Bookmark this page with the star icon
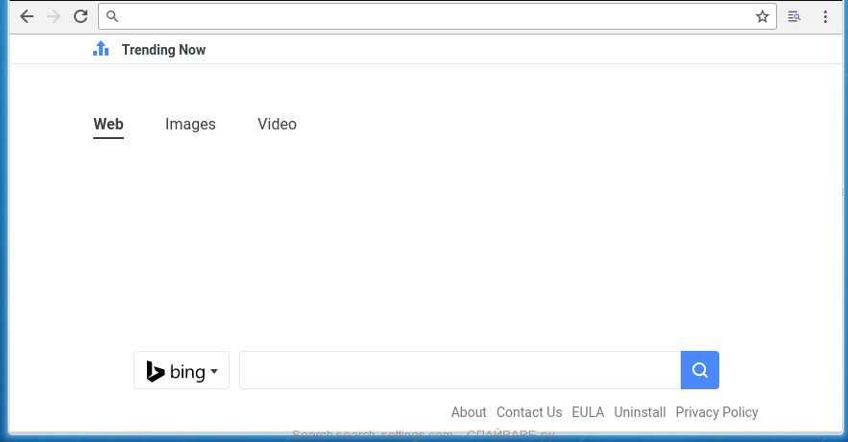 click(763, 16)
